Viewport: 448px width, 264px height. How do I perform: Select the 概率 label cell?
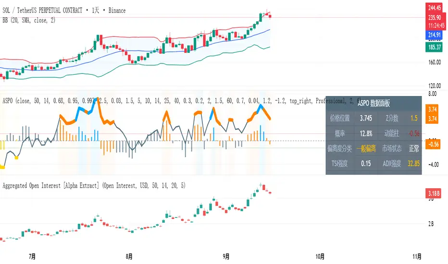[x=340, y=133]
